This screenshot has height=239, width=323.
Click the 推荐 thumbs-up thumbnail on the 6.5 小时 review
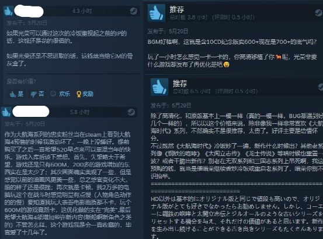pos(159,87)
